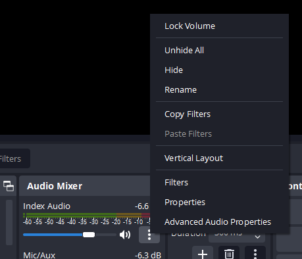The width and height of the screenshot is (302, 259).
Task: Open Properties from the context menu
Action: pyautogui.click(x=219, y=202)
